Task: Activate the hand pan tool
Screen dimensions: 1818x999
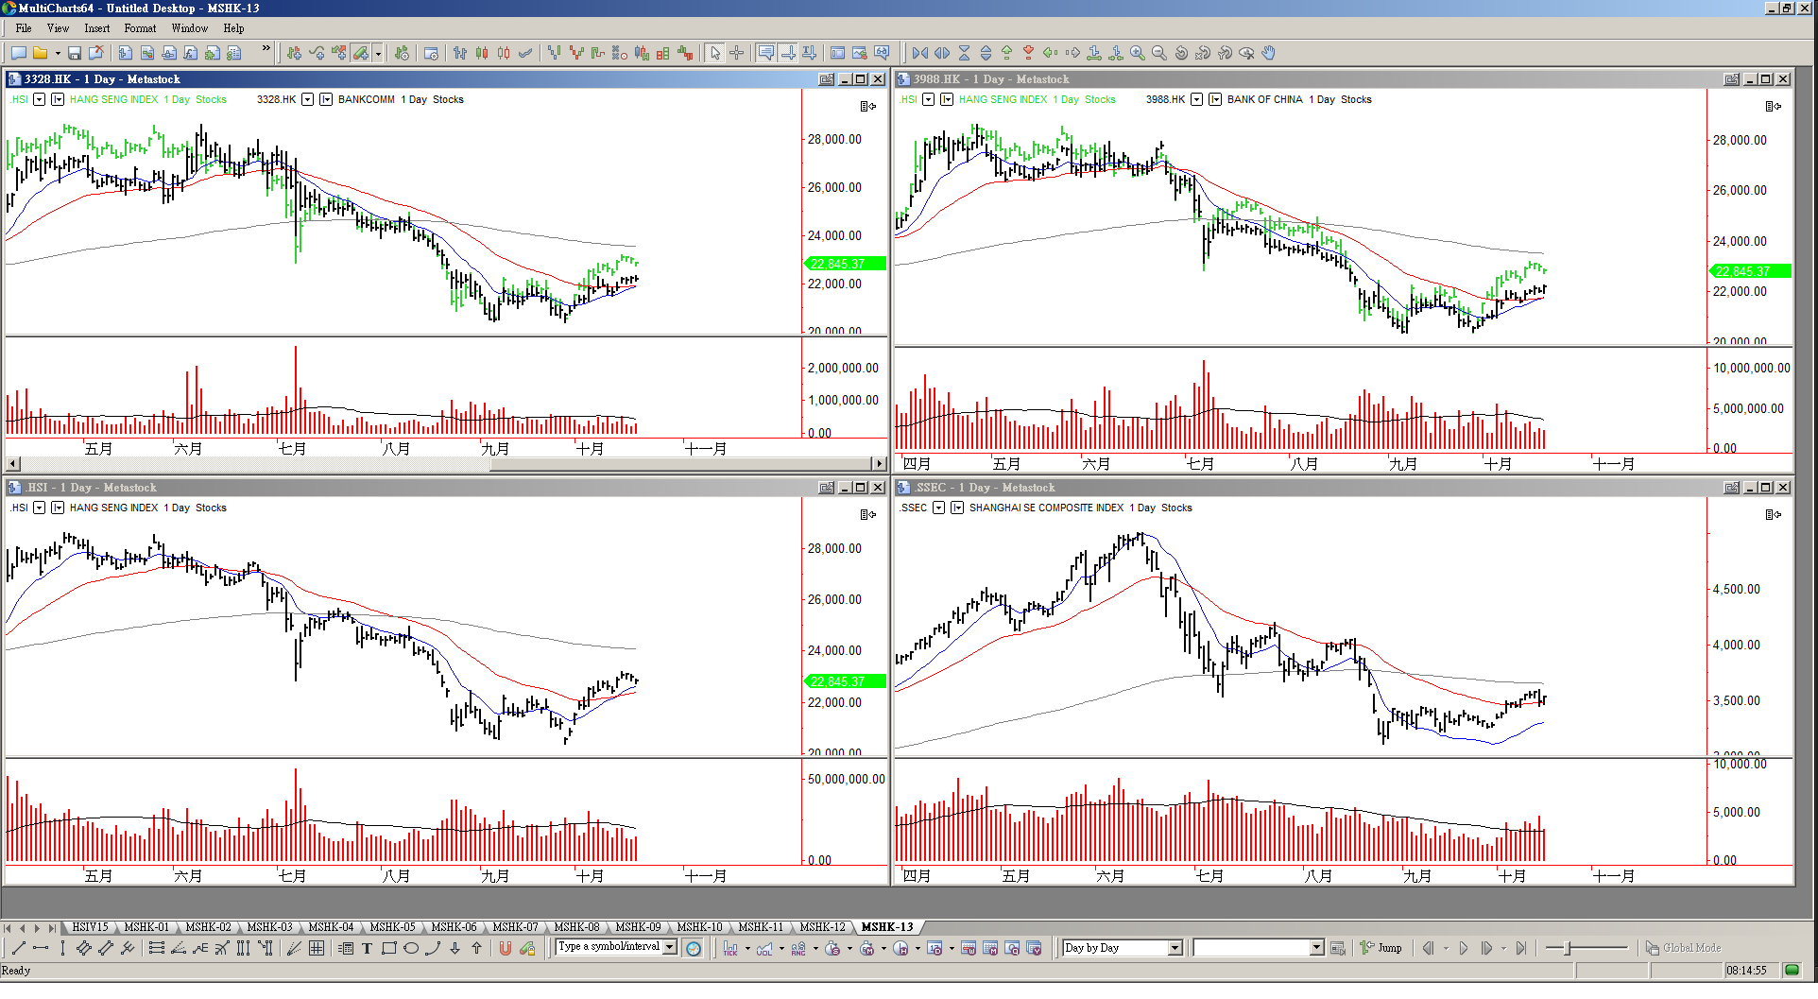Action: tap(1269, 54)
